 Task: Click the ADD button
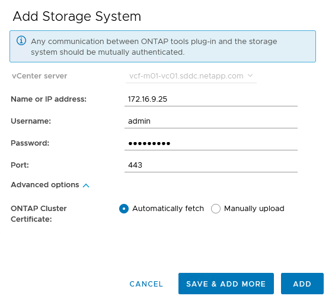point(302,284)
